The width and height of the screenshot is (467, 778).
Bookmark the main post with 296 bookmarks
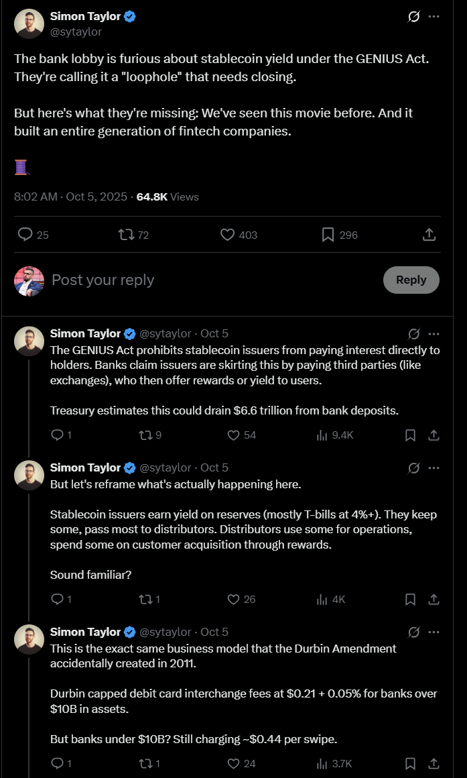click(328, 235)
